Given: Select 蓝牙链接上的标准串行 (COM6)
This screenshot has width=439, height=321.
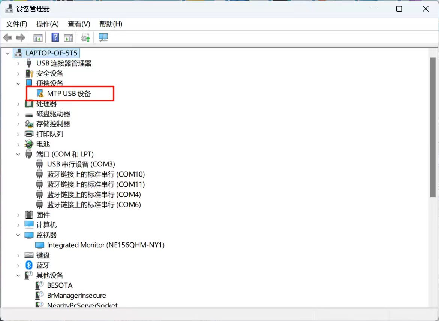Looking at the screenshot, I should (x=94, y=205).
